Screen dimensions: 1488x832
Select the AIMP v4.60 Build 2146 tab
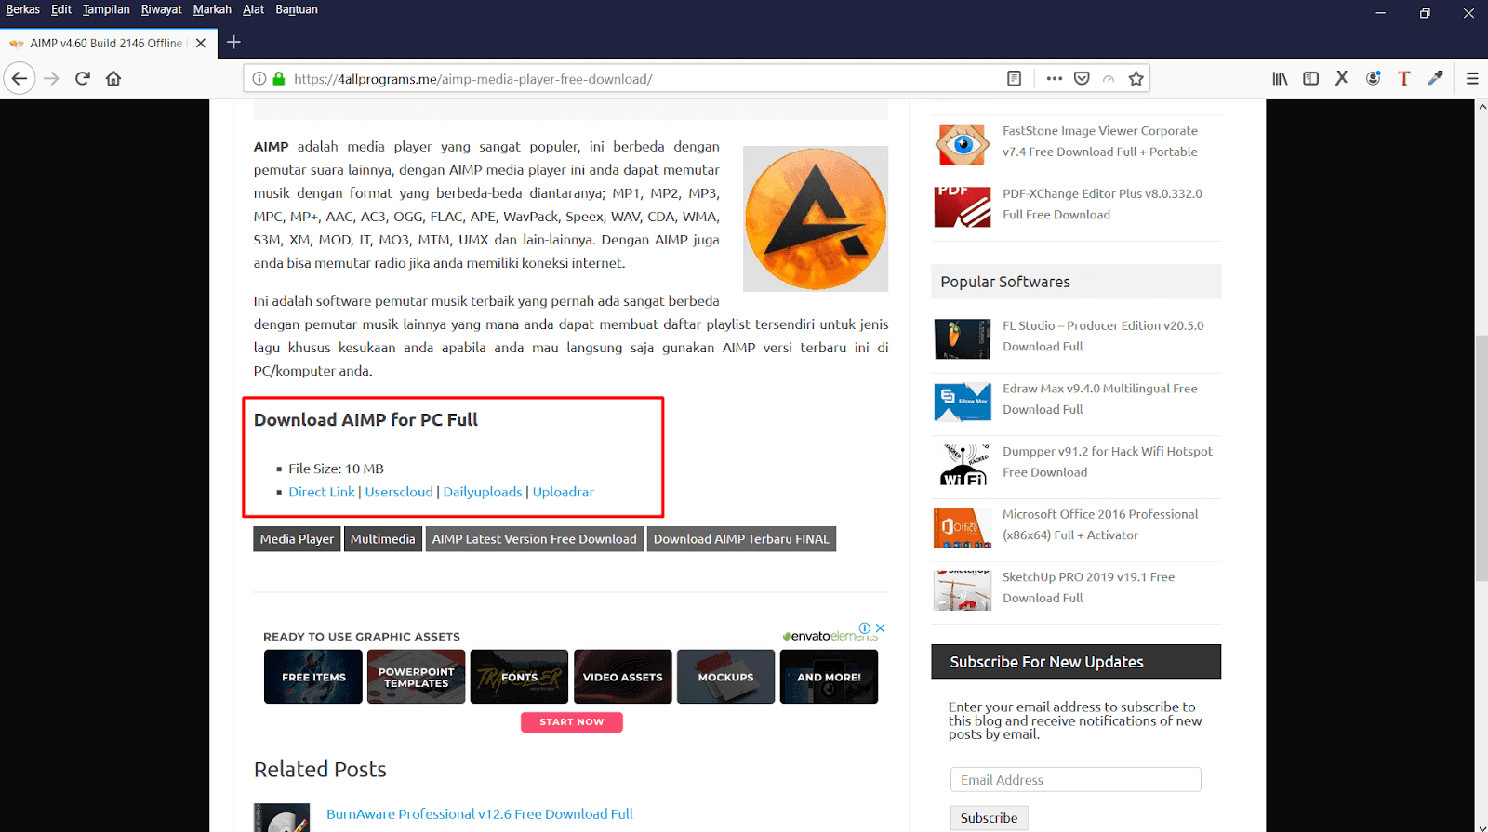107,44
